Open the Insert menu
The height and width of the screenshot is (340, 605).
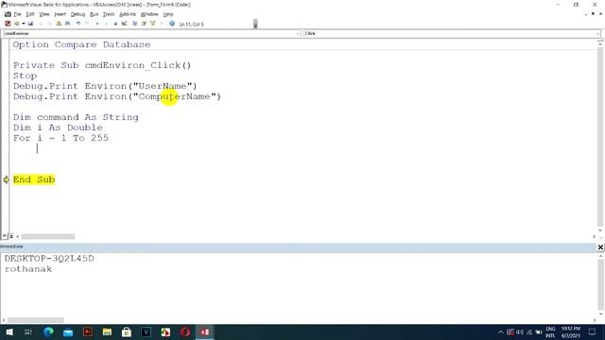[60, 14]
